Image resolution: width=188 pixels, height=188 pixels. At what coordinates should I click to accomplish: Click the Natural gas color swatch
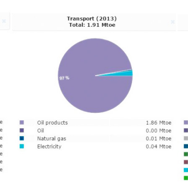pos(22,139)
